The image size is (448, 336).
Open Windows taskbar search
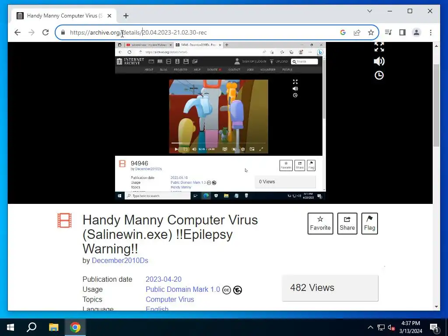pos(31,327)
